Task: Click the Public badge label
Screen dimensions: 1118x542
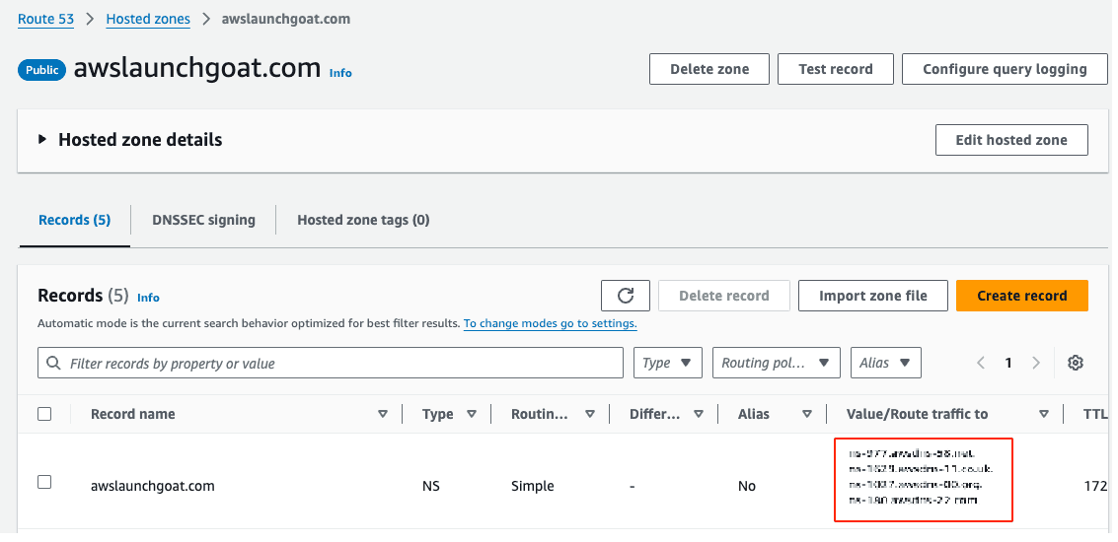Action: click(42, 69)
